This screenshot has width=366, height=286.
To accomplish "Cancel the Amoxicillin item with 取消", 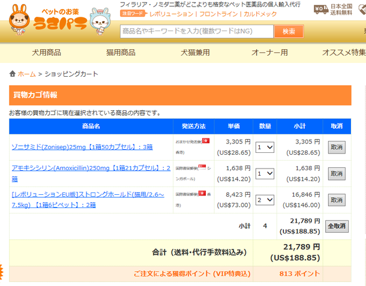I will [x=337, y=173].
